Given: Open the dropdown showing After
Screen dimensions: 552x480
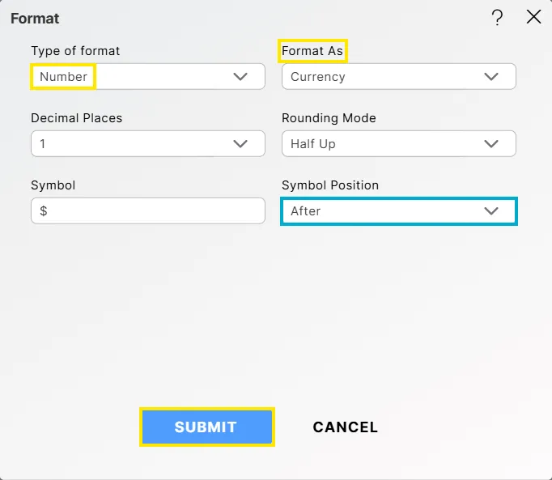Looking at the screenshot, I should [x=398, y=211].
